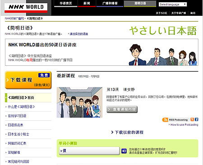This screenshot has width=203, height=165.
Task: Click the lesson 13 elevator thumbnail
Action: click(x=79, y=102)
